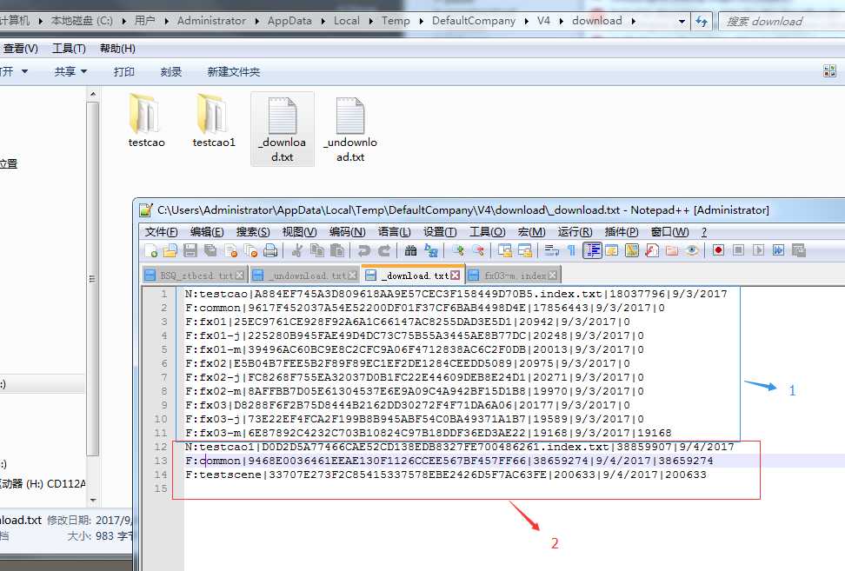Viewport: 845px width, 571px height.
Task: Click the refresh button beside address bar
Action: pos(701,21)
